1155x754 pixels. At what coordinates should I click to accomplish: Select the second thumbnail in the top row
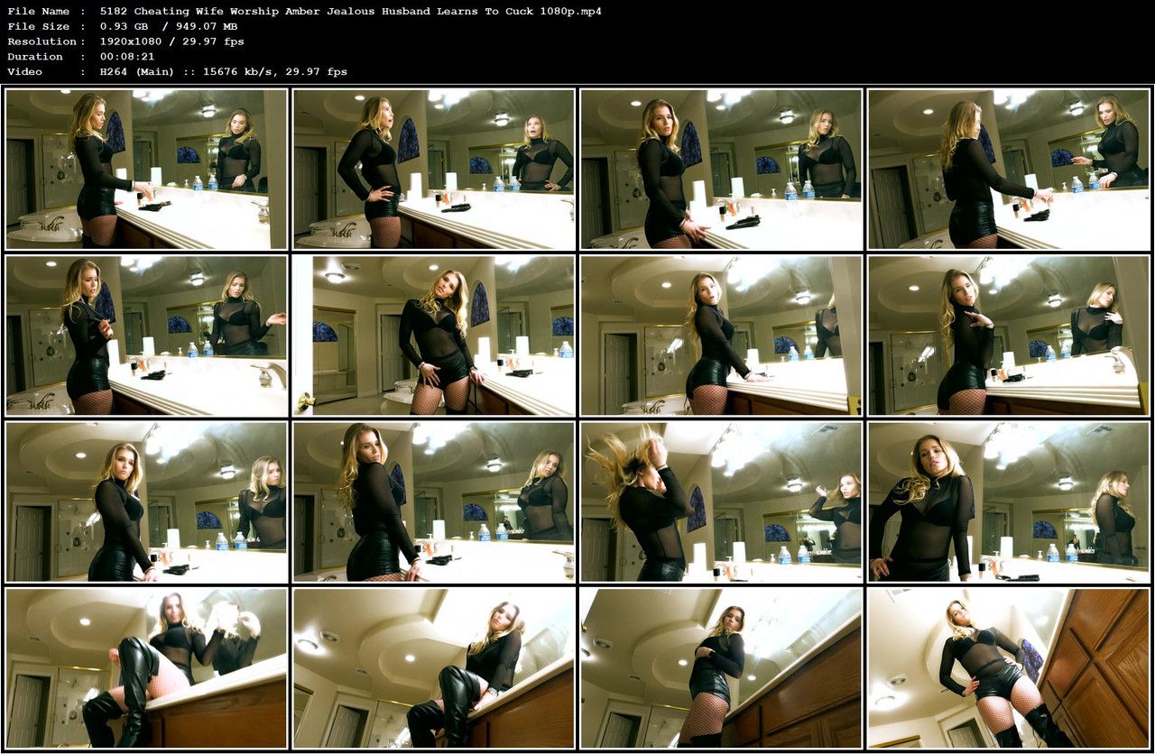[434, 169]
